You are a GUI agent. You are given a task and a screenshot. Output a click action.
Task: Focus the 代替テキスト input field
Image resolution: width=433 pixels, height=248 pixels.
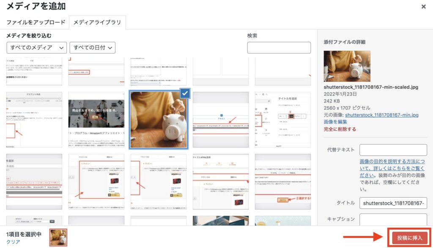(393, 150)
